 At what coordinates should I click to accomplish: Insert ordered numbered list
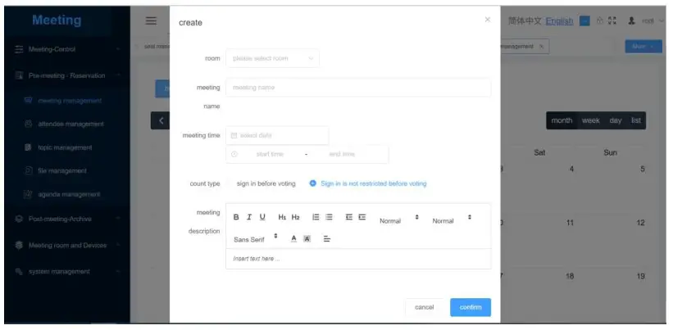[316, 217]
